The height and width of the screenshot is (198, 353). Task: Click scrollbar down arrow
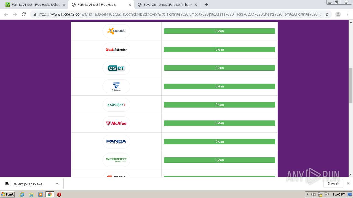click(351, 174)
